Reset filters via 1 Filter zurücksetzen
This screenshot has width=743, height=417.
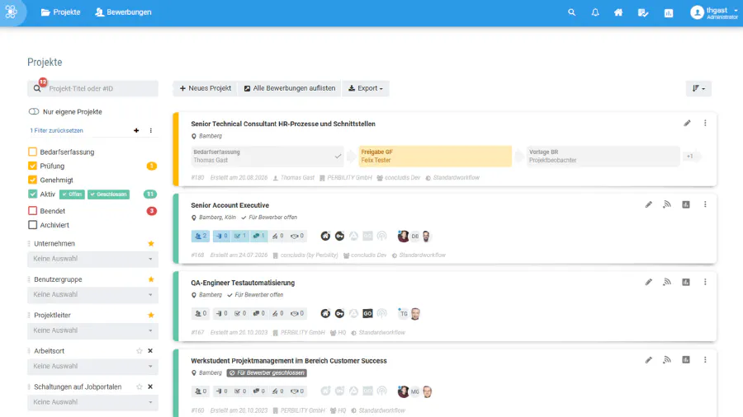(56, 130)
